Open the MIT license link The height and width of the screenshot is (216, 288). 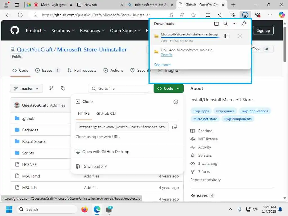point(208,139)
